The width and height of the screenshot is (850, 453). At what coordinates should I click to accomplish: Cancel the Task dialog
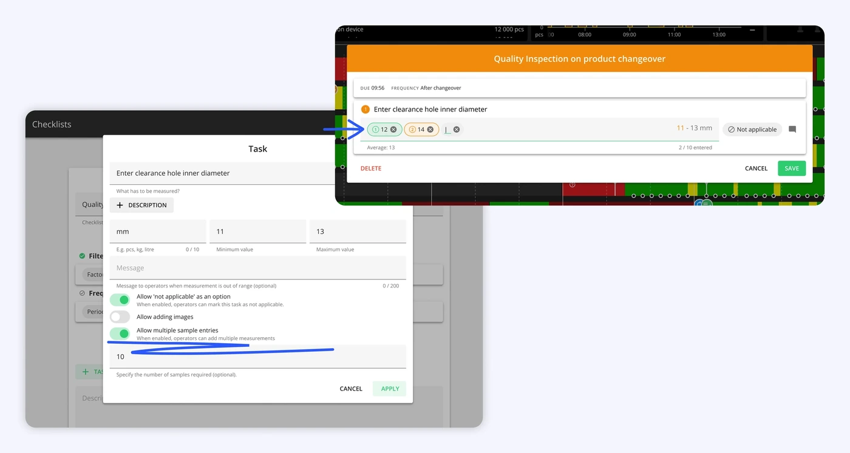351,389
